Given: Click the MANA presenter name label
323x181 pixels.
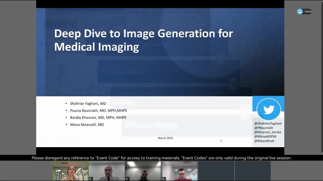Looking at the screenshot, I should [308, 11].
